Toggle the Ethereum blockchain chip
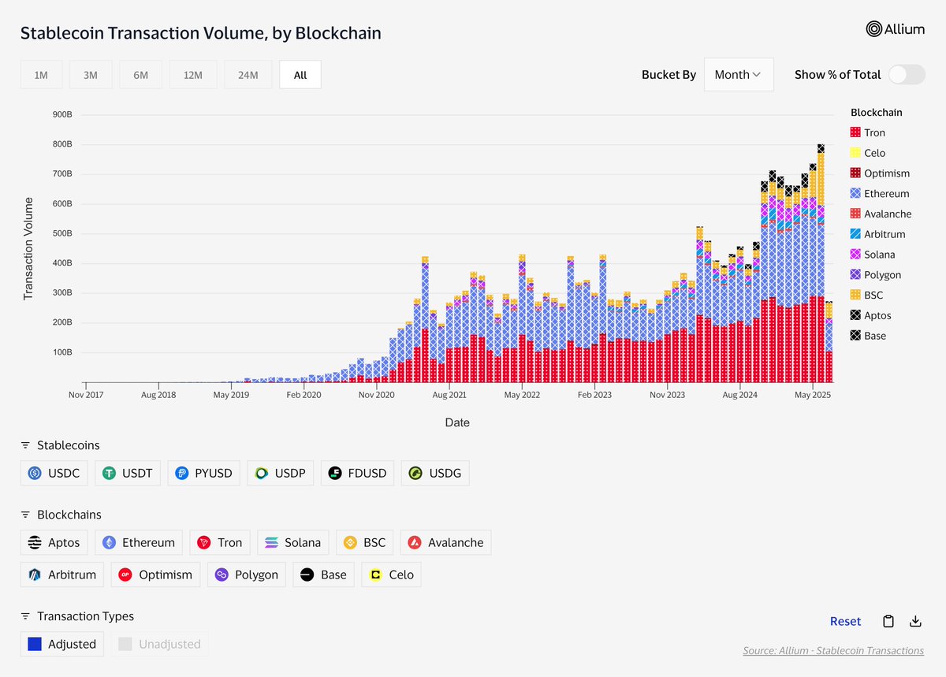 tap(139, 542)
